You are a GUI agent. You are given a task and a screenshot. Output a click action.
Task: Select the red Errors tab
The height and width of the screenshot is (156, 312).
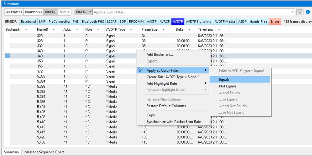tap(275, 22)
